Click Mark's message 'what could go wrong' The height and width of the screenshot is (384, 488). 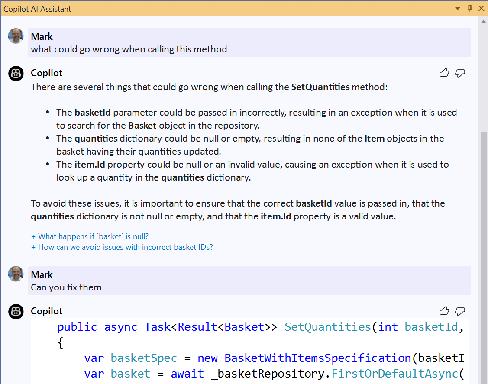click(128, 49)
